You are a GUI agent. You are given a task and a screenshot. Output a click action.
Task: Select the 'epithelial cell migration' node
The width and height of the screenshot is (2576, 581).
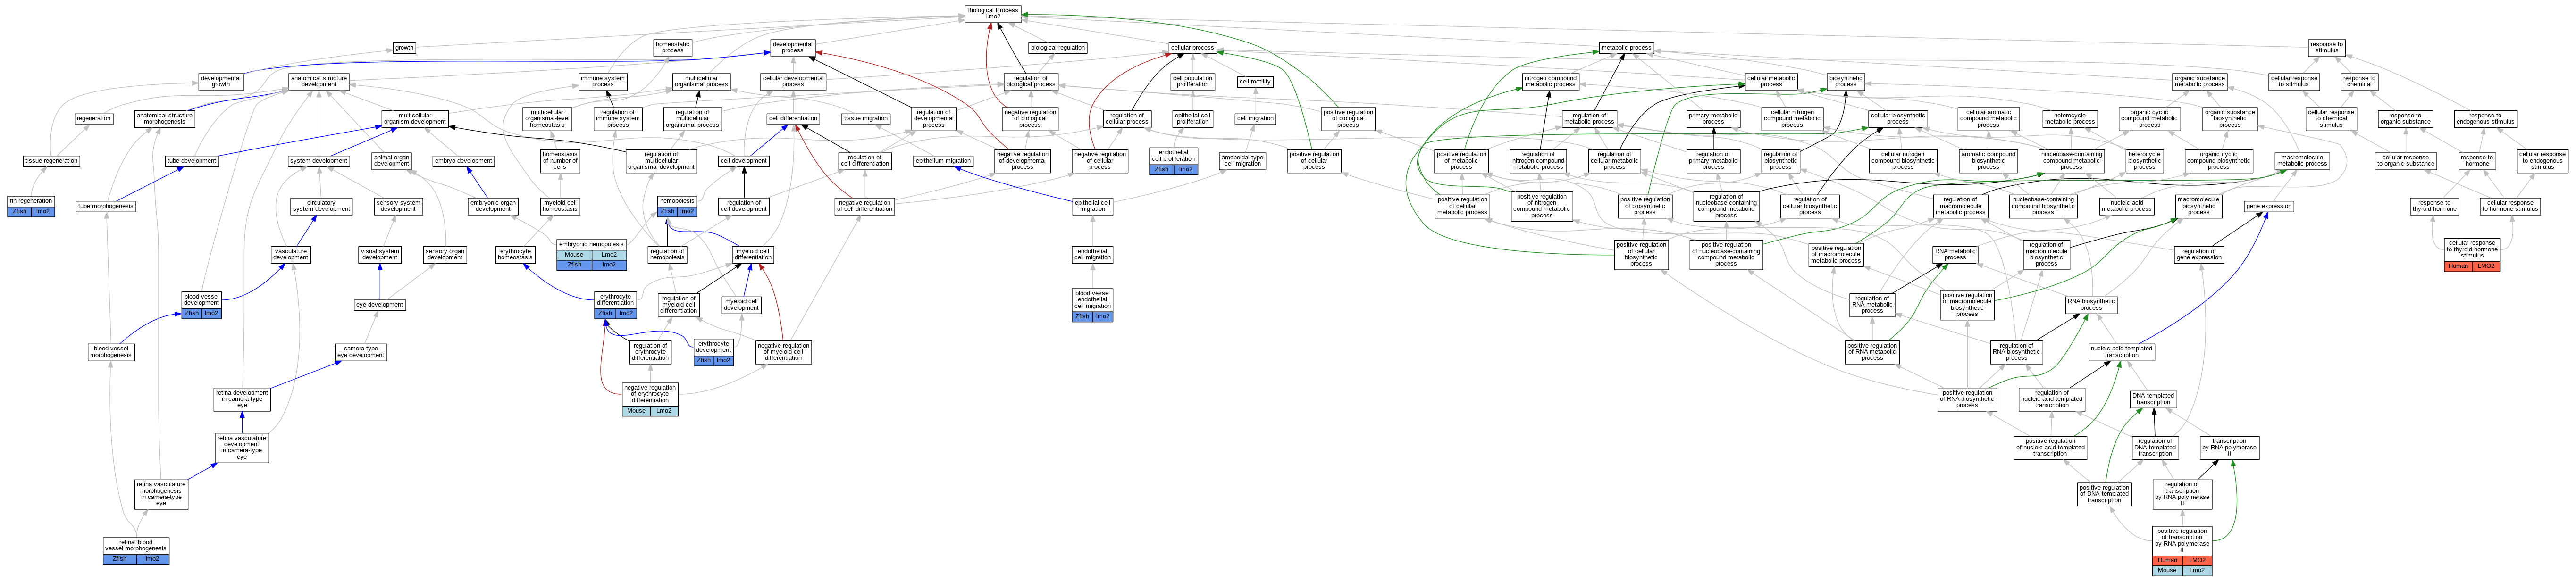pyautogui.click(x=1092, y=206)
